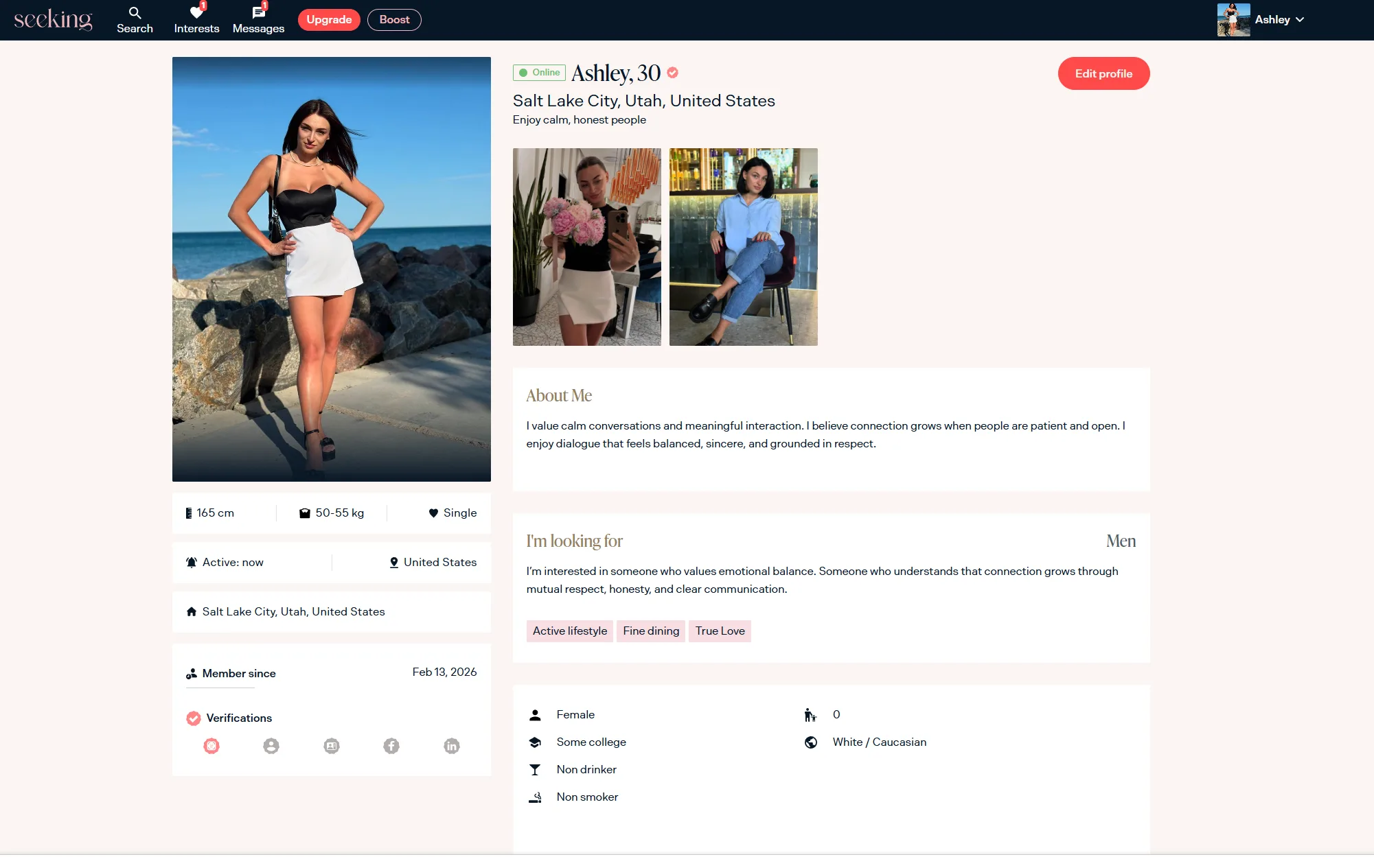
Task: Open the Search page
Action: [135, 20]
